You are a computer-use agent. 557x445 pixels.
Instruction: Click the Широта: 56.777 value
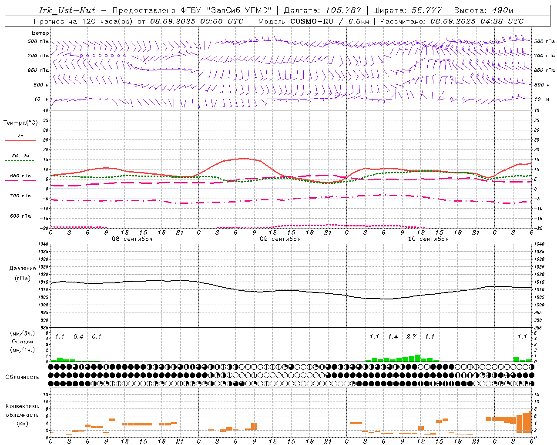click(x=407, y=10)
